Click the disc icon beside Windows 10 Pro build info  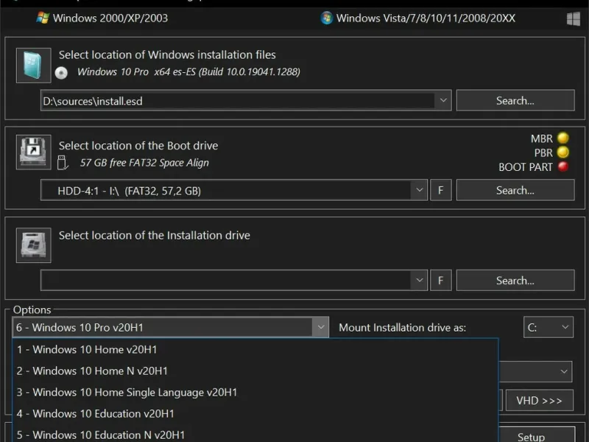pos(61,72)
